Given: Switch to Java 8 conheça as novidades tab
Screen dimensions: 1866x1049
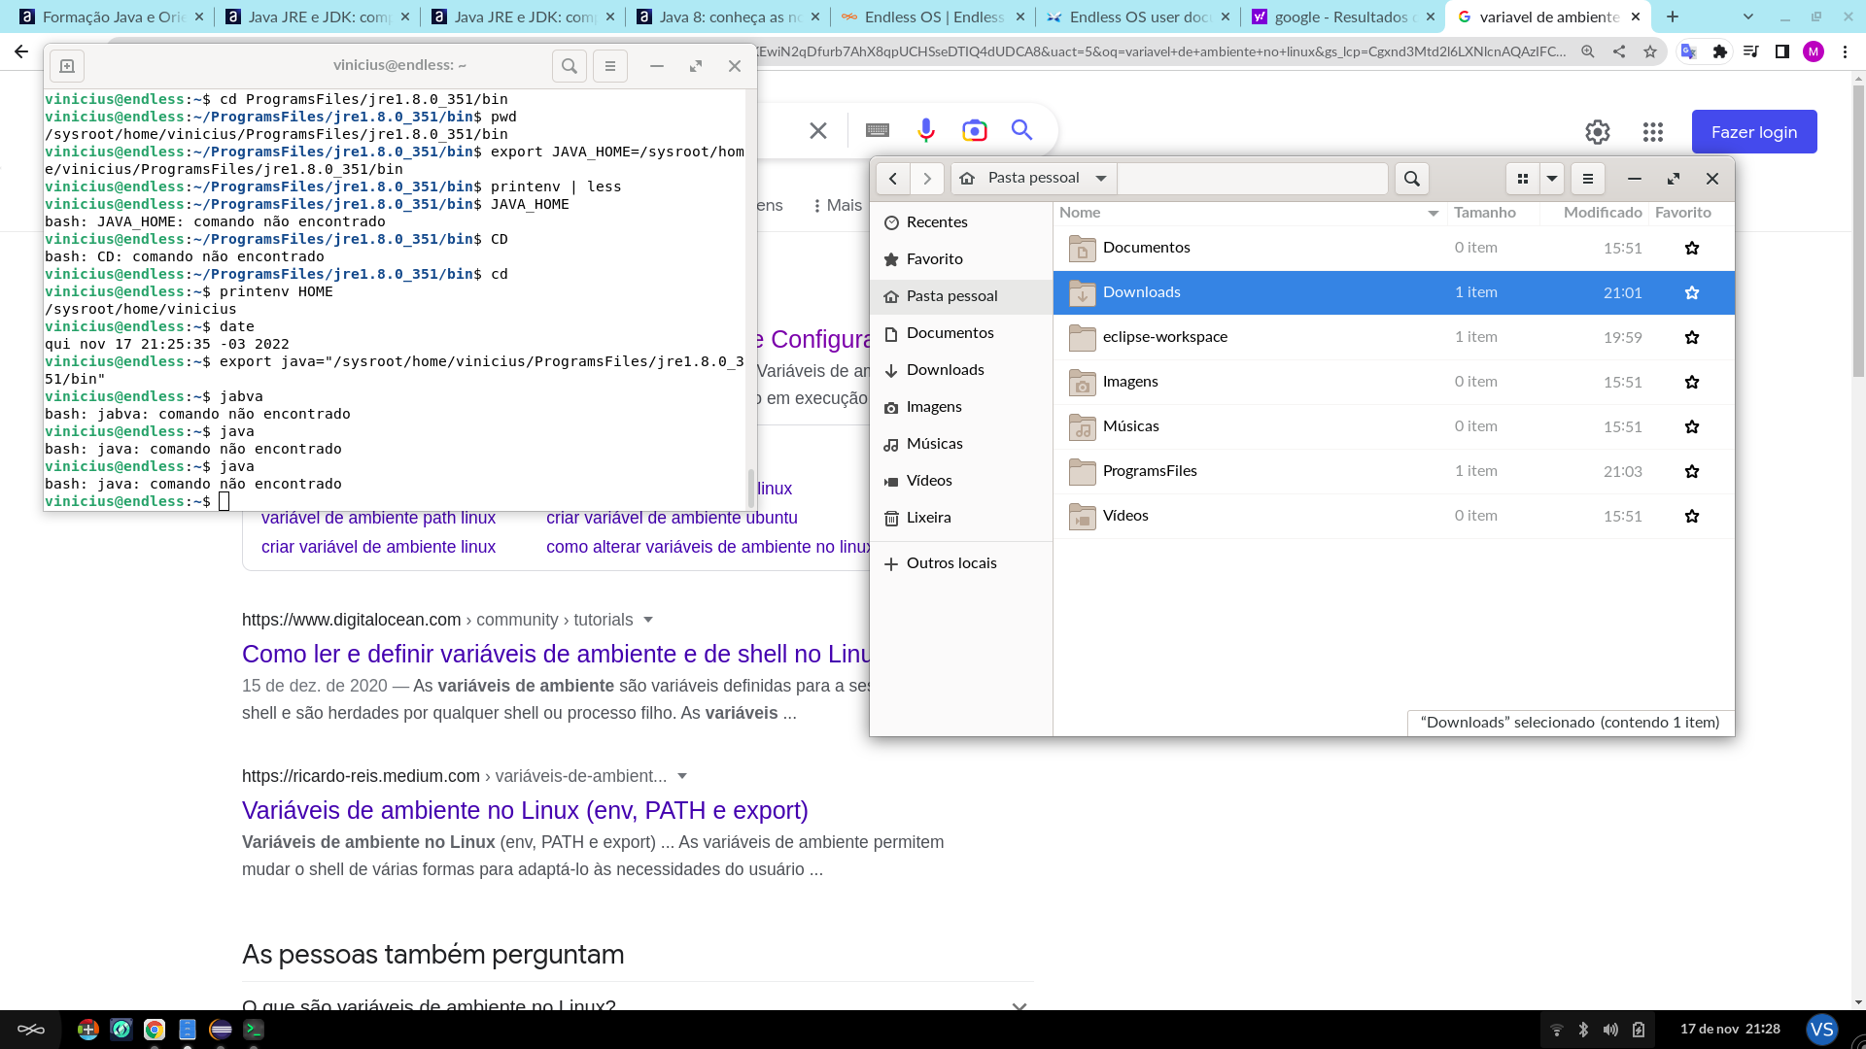Looking at the screenshot, I should [727, 17].
